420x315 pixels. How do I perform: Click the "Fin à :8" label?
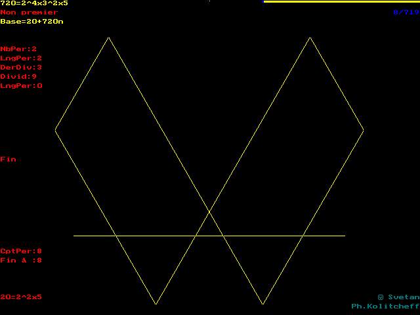21,261
